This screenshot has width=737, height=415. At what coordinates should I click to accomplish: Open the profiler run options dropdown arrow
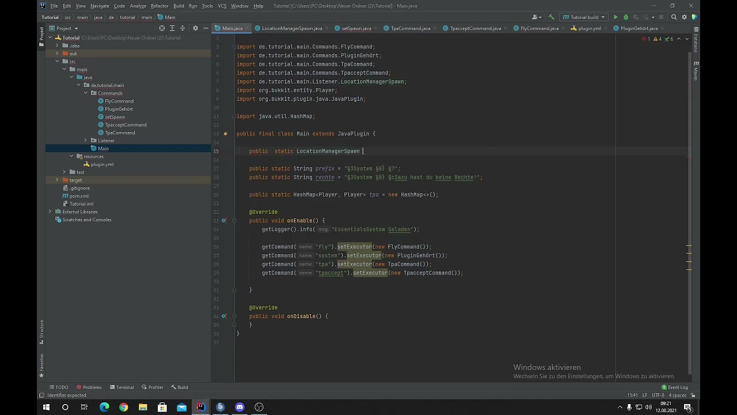point(652,17)
